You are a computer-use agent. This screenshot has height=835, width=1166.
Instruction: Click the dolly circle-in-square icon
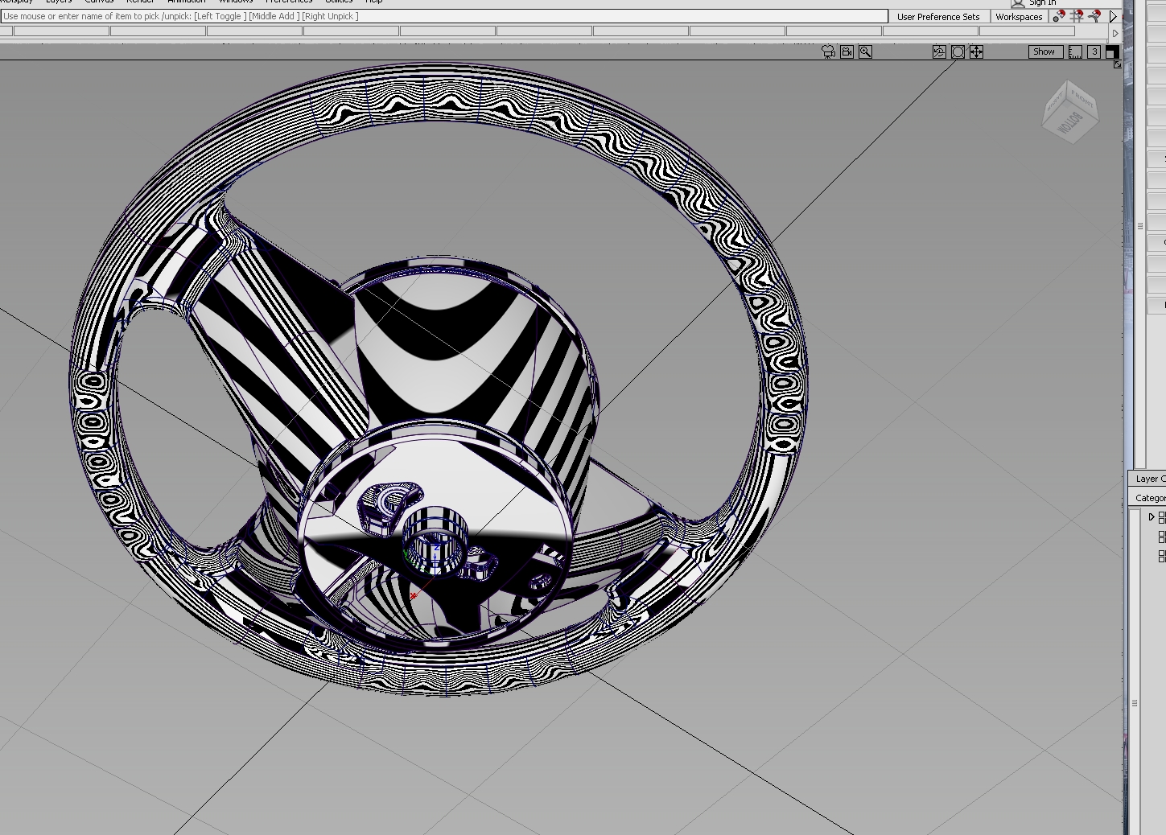tap(958, 51)
